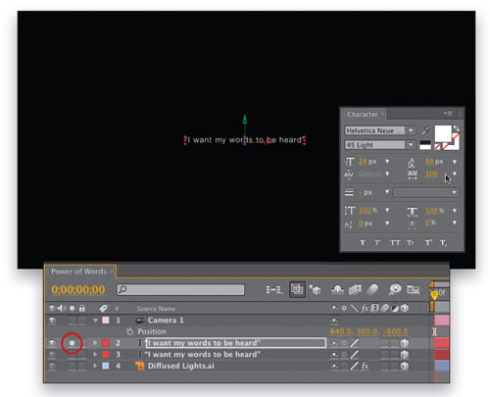Hide the Diffused Lights.ai layer
The image size is (490, 397).
(52, 366)
